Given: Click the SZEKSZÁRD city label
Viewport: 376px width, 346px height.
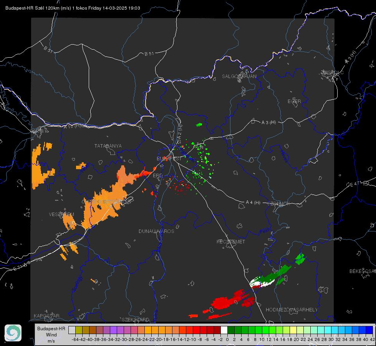Looking at the screenshot, I should pyautogui.click(x=136, y=319).
